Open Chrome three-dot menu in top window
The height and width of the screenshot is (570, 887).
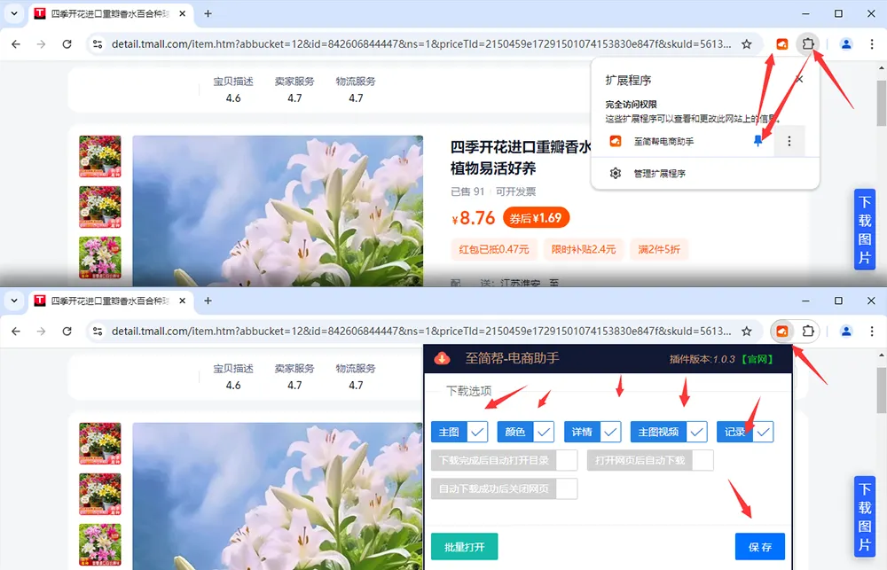872,44
